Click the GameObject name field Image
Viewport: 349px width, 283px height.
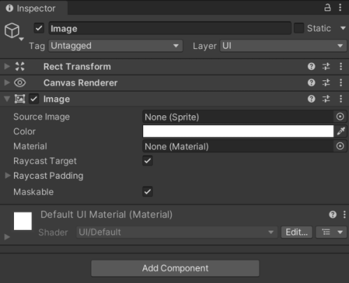click(x=170, y=29)
